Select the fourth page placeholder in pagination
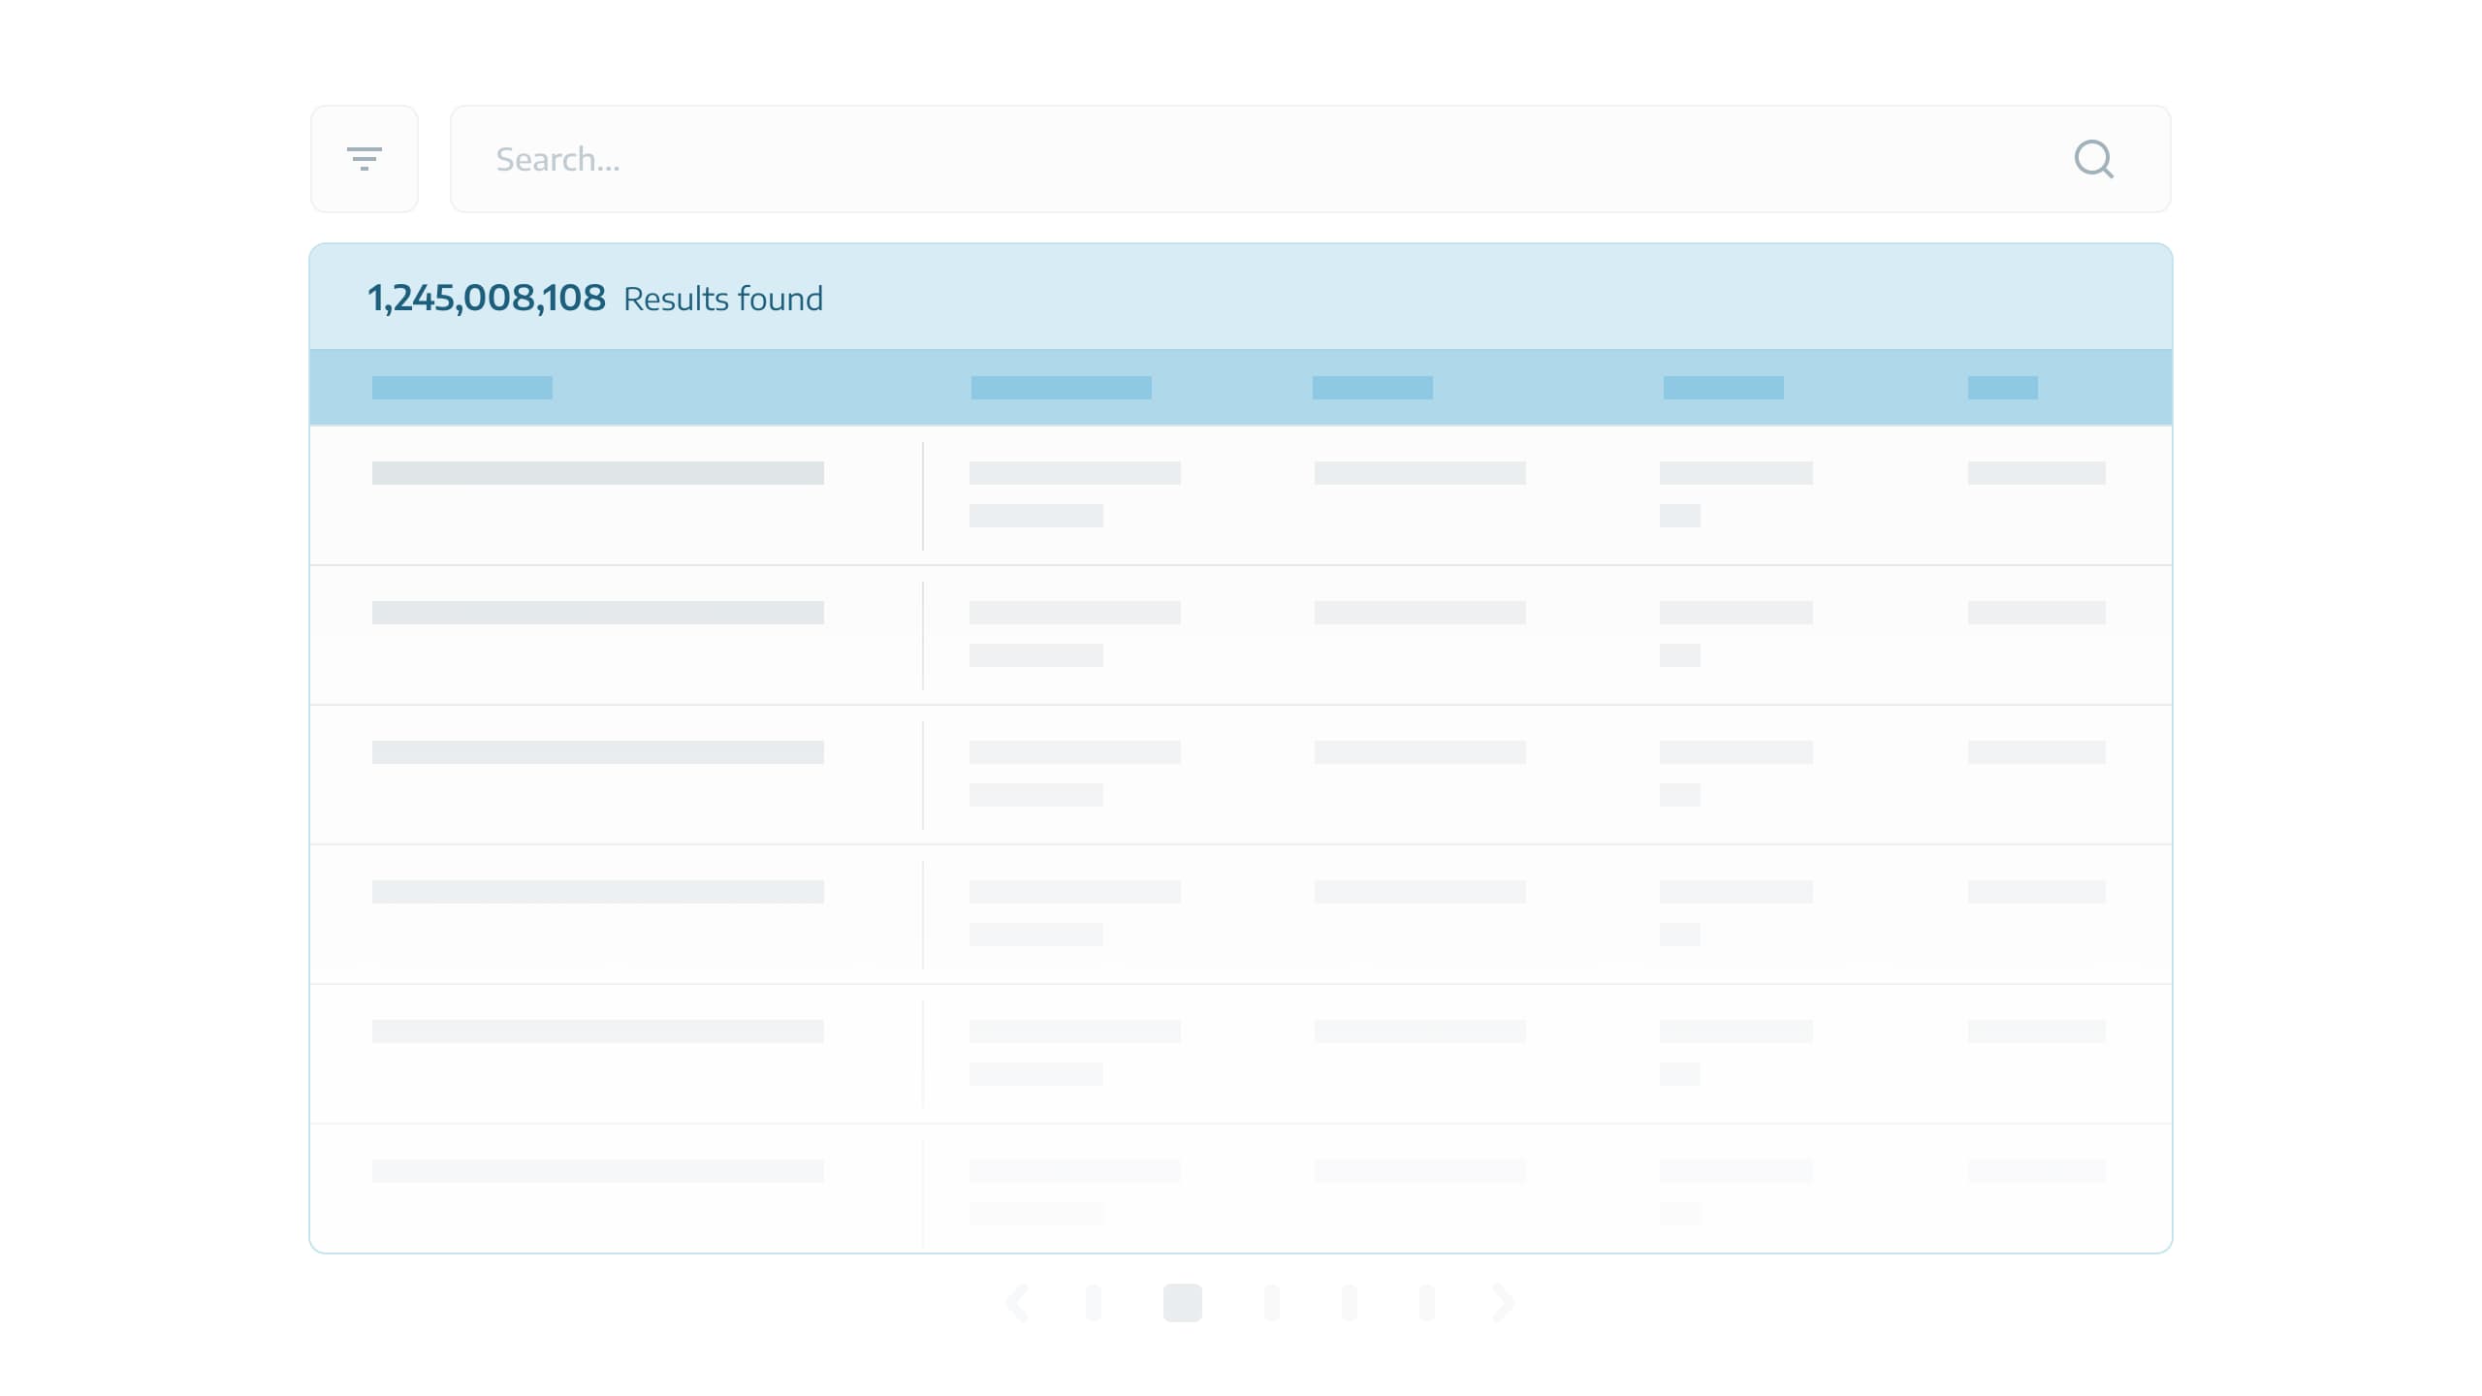The image size is (2482, 1396). click(x=1350, y=1303)
